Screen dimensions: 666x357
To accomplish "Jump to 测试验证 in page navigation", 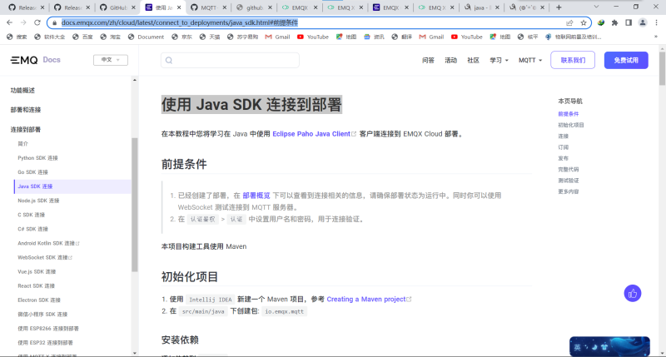I will tap(568, 181).
